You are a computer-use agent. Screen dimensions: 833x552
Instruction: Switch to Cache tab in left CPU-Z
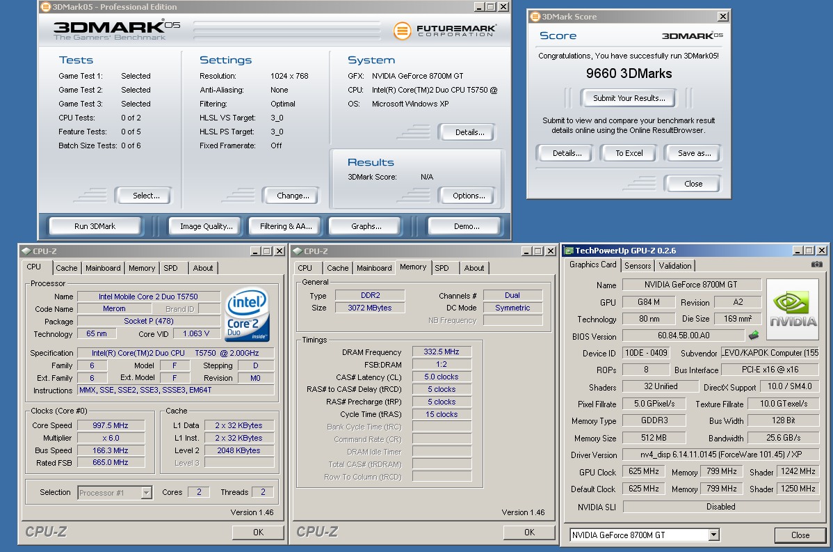pos(67,268)
